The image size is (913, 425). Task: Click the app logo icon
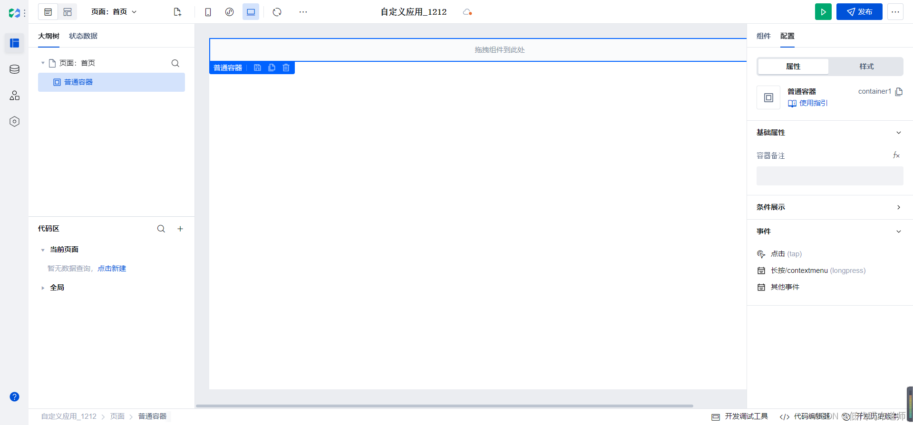[x=14, y=13]
